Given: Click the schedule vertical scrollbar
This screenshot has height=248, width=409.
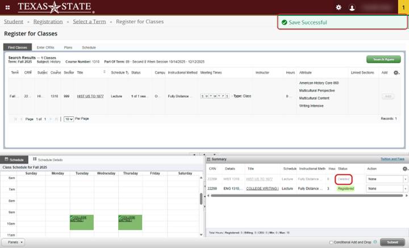Looking at the screenshot, I should pos(201,199).
